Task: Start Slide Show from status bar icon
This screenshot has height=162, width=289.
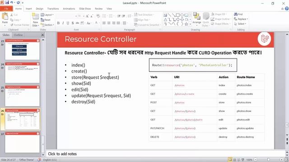Action: point(243,160)
